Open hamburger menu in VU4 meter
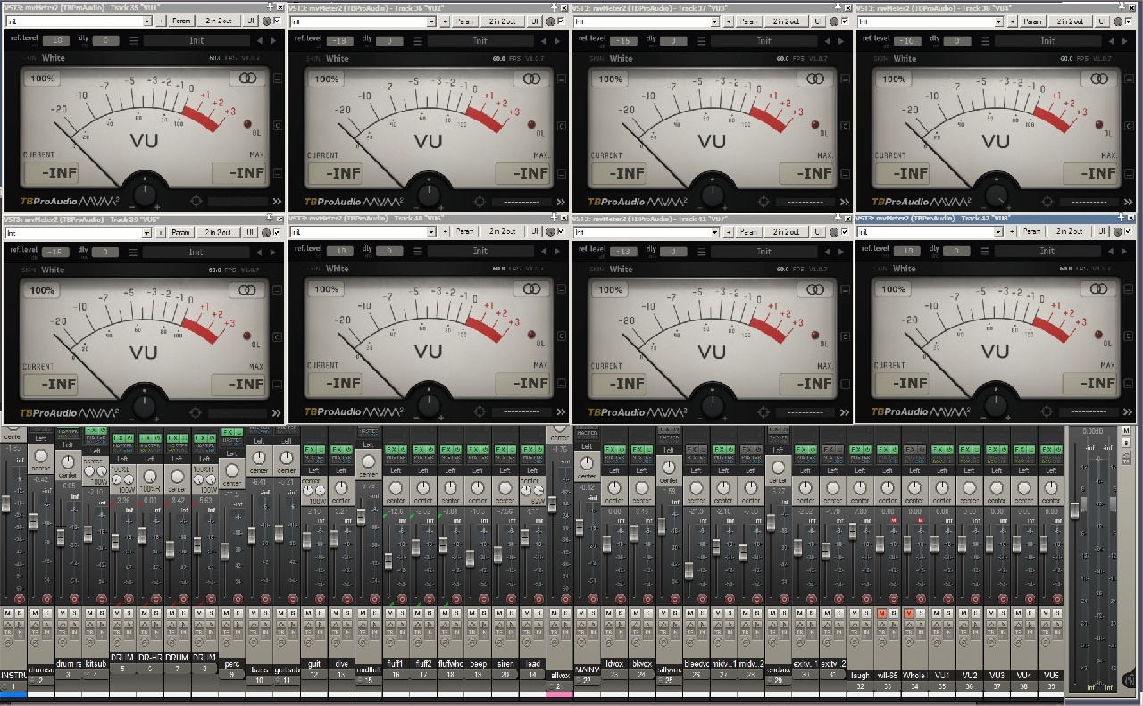The height and width of the screenshot is (706, 1143). tap(986, 40)
